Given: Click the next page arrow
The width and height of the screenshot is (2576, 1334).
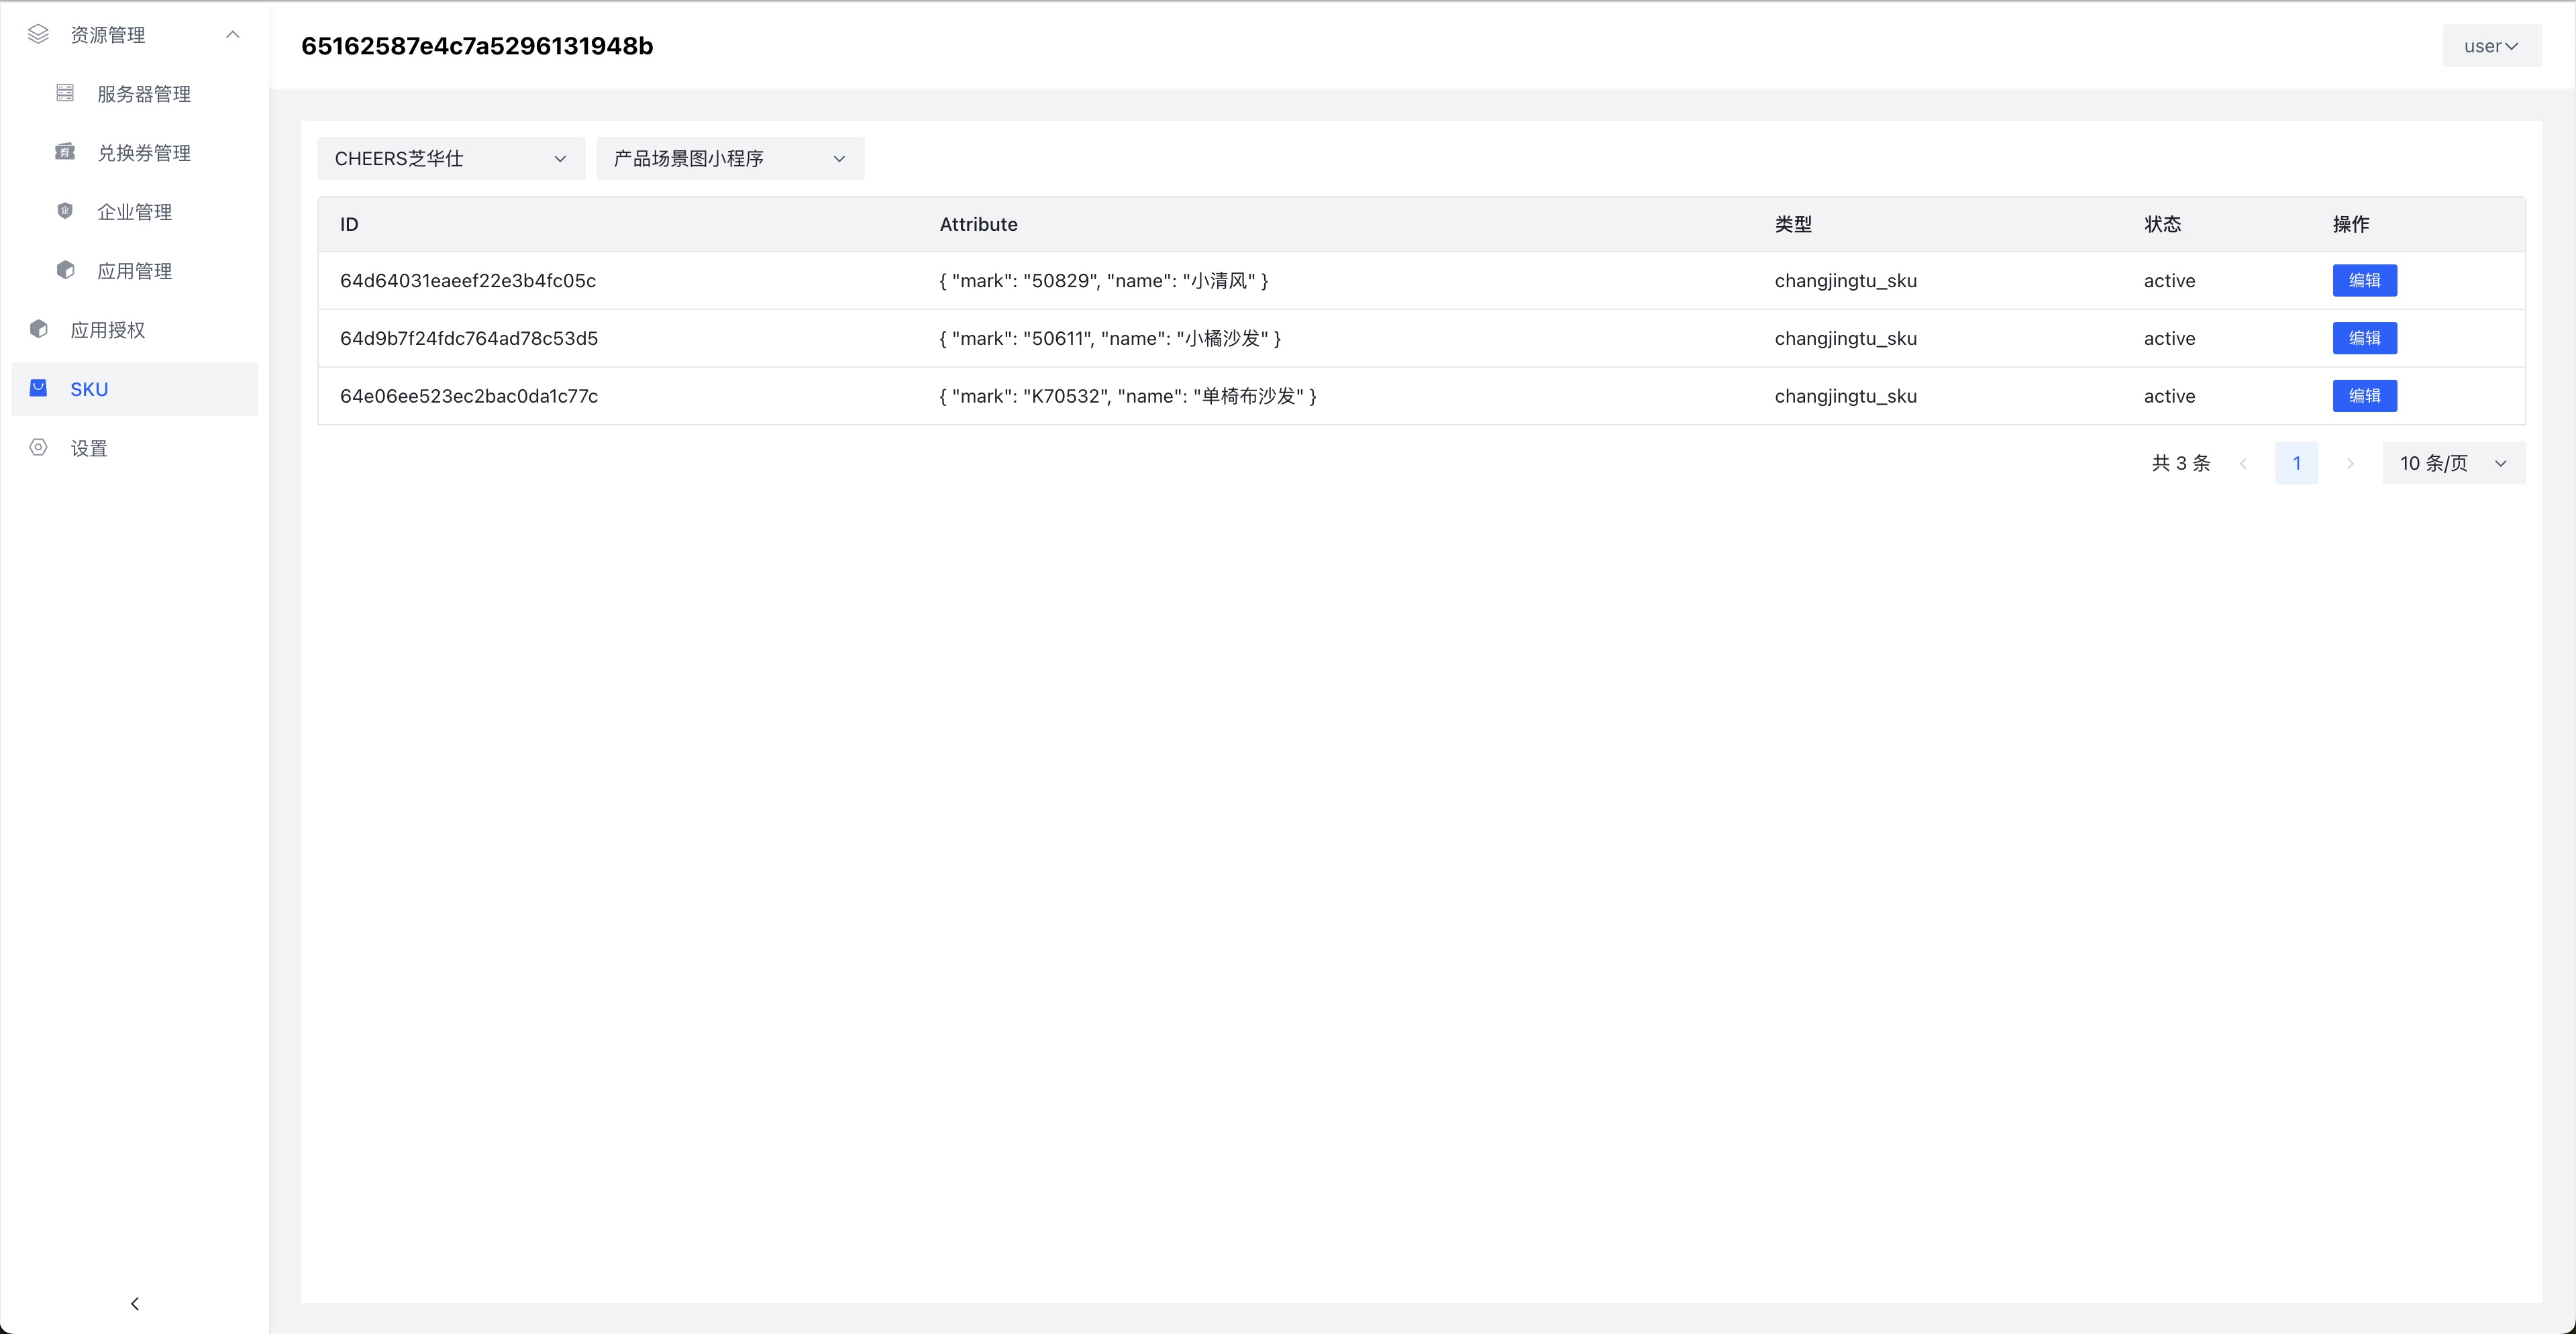Looking at the screenshot, I should tap(2349, 463).
